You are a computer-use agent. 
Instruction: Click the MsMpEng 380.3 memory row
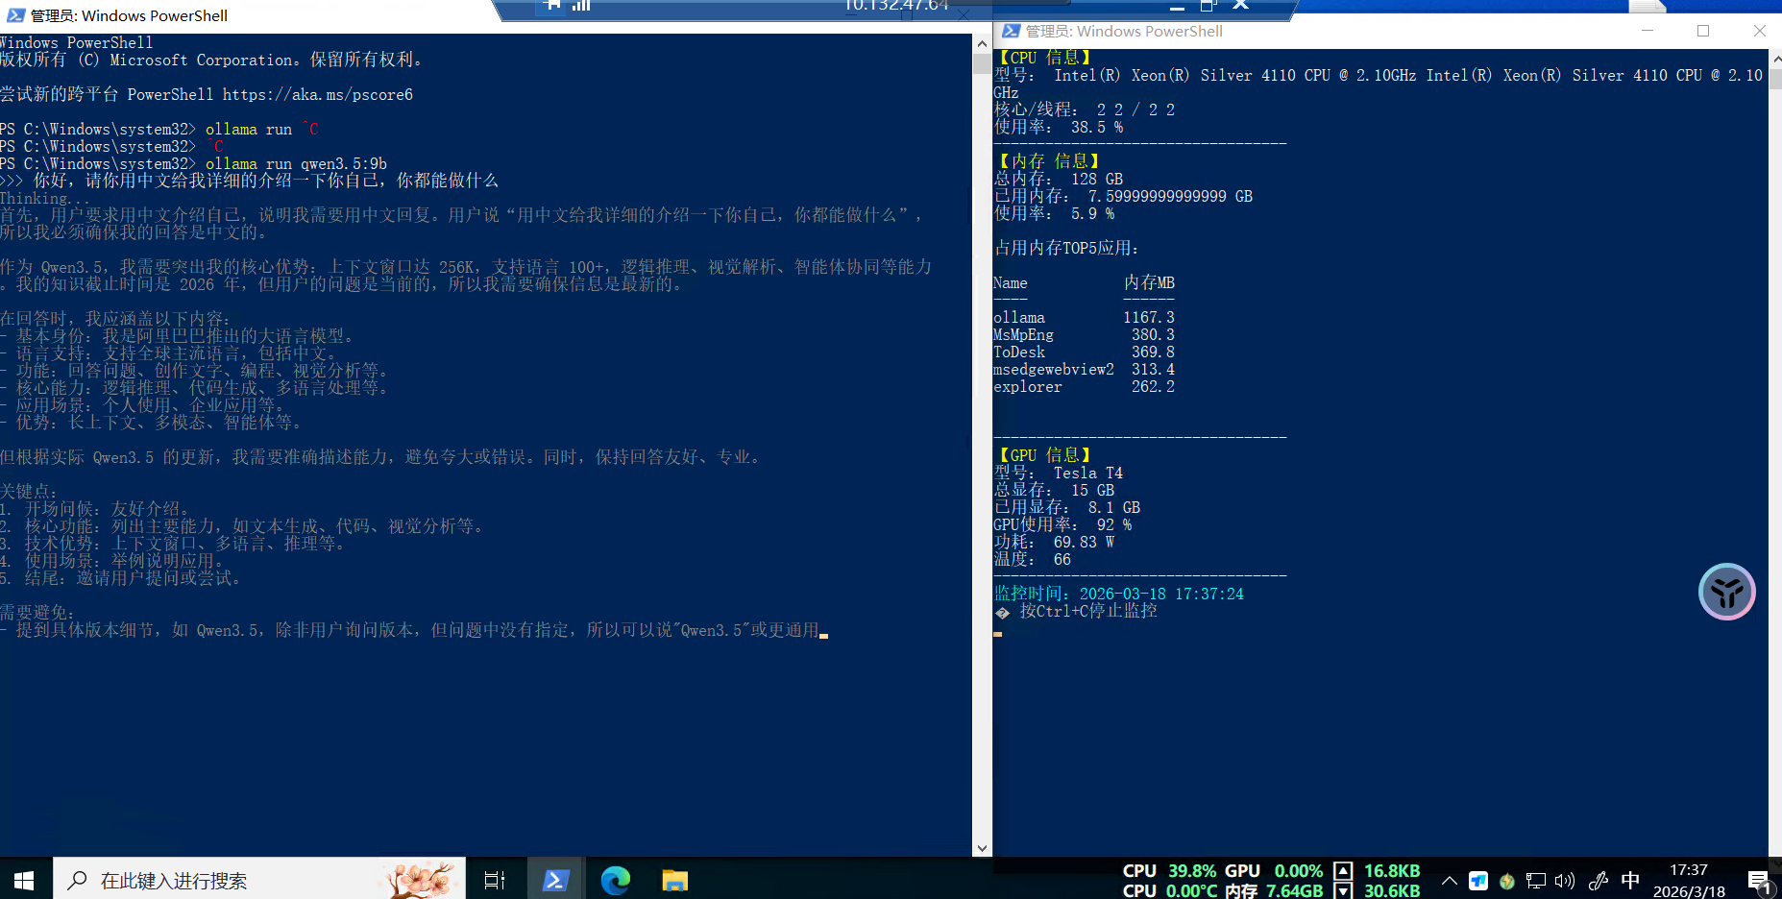pyautogui.click(x=1085, y=334)
